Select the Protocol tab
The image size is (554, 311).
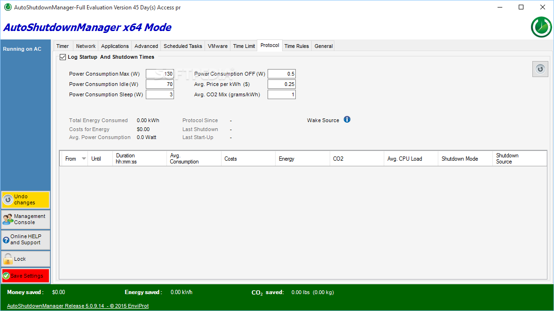point(270,45)
